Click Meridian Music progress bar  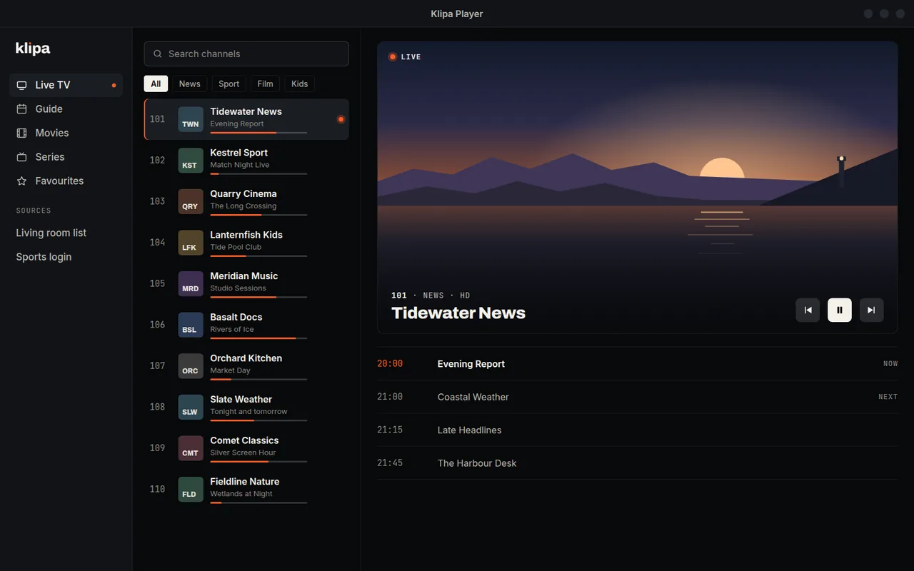258,297
